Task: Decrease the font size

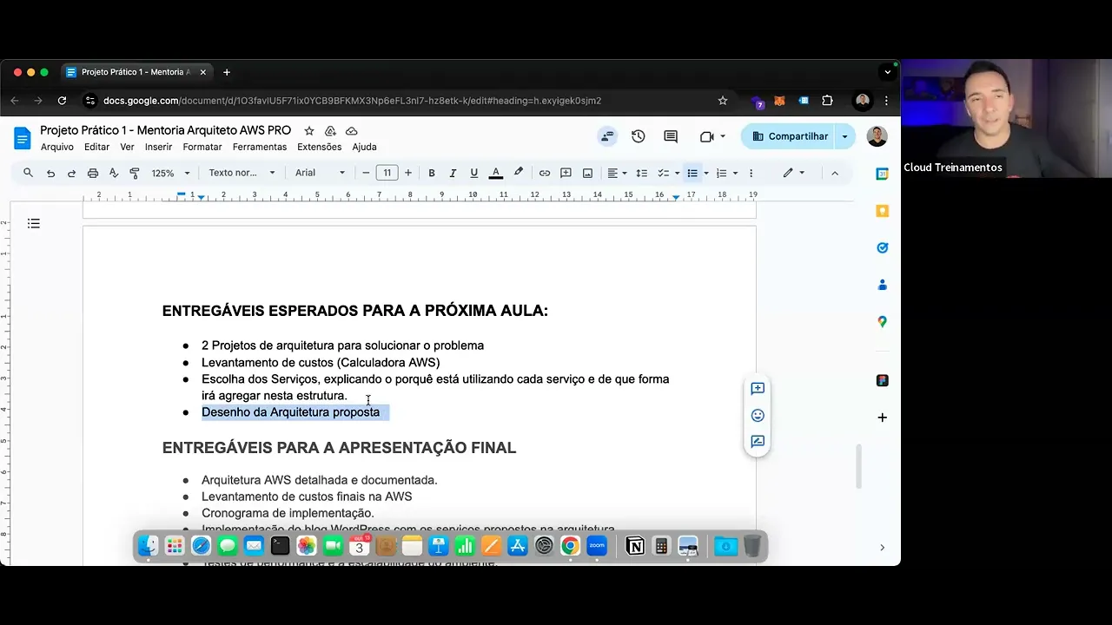Action: point(366,173)
